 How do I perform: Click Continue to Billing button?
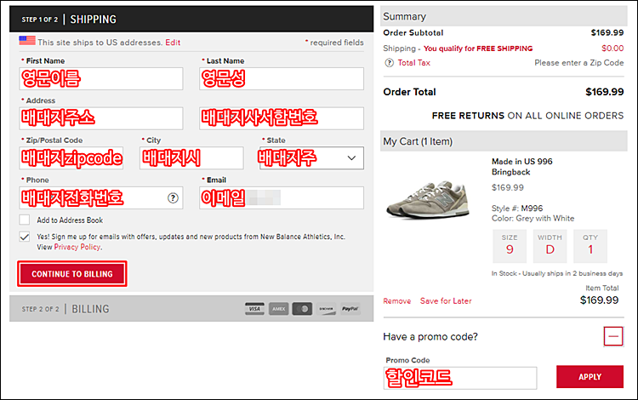tap(72, 274)
